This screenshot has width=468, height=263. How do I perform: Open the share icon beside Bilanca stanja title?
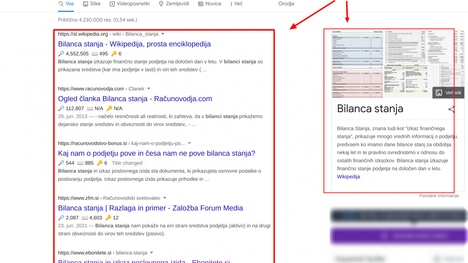[x=451, y=110]
